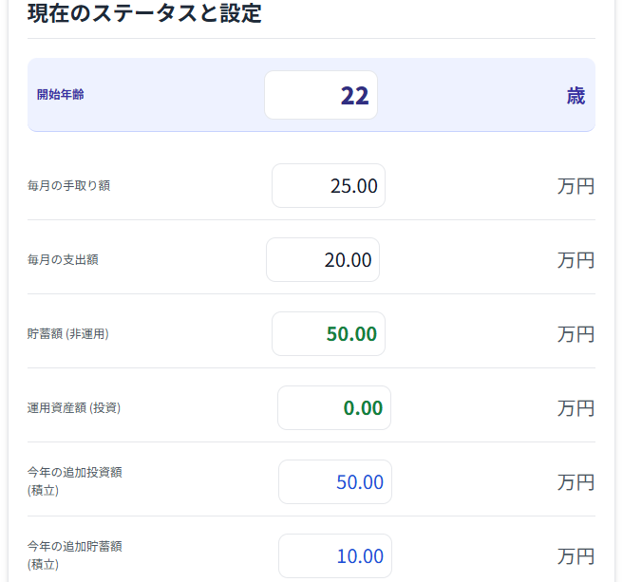Click the 開始年齢 input showing 22

321,95
